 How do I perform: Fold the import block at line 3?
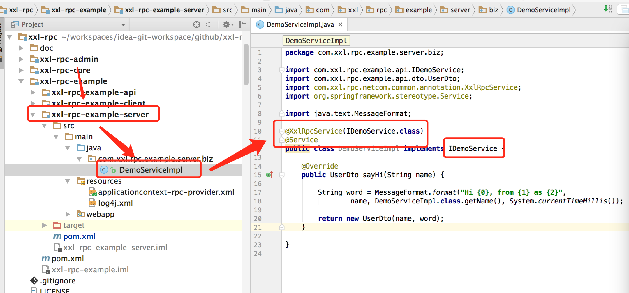[x=282, y=70]
